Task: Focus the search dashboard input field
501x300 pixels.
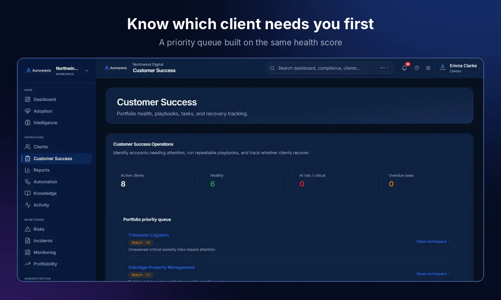Action: (330, 68)
